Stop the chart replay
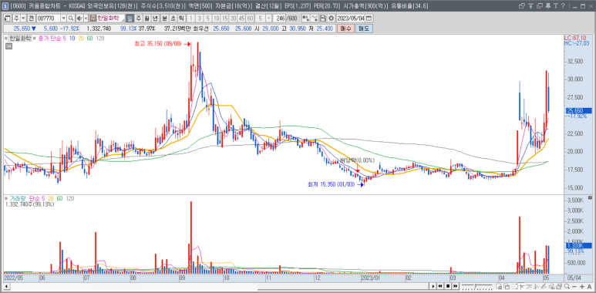Viewport: 596px width, 293px height. [x=448, y=286]
